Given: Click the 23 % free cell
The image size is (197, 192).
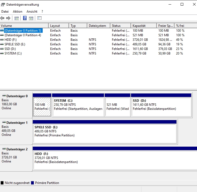Looking at the screenshot, I should pyautogui.click(x=179, y=49).
